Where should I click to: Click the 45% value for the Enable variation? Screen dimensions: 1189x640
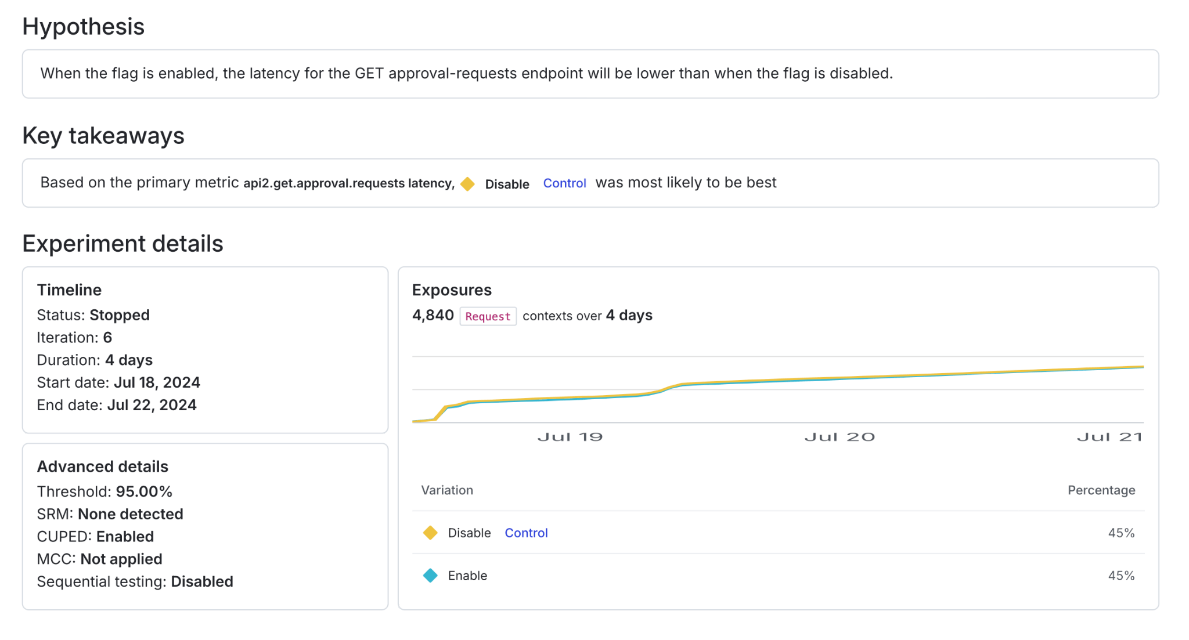pos(1120,575)
